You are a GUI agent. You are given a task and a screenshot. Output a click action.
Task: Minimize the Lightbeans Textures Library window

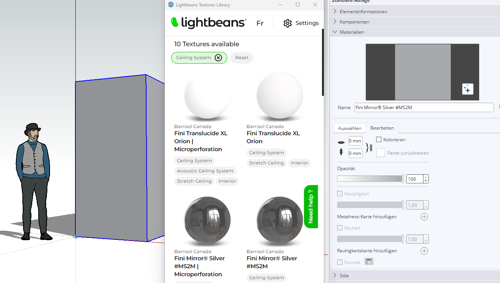pyautogui.click(x=281, y=5)
